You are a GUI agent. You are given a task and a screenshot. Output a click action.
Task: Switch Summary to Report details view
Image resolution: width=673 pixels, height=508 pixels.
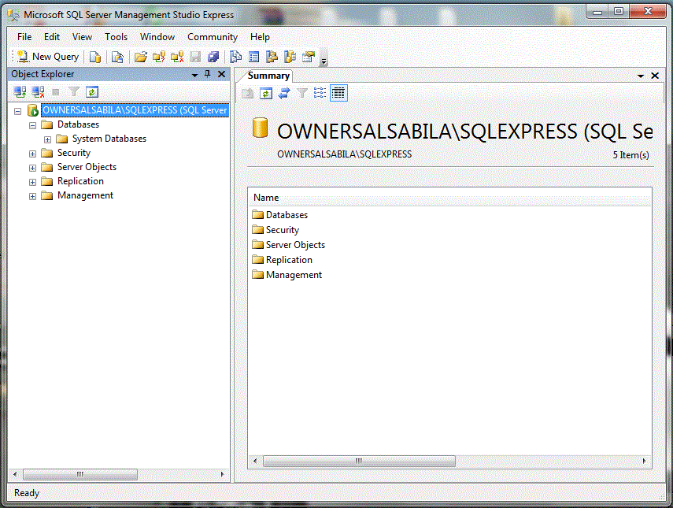click(338, 93)
